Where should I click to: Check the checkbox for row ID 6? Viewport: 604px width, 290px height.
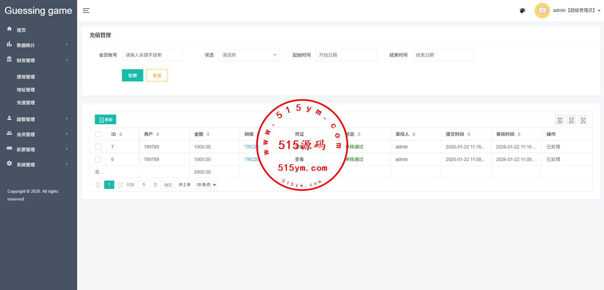tap(98, 159)
